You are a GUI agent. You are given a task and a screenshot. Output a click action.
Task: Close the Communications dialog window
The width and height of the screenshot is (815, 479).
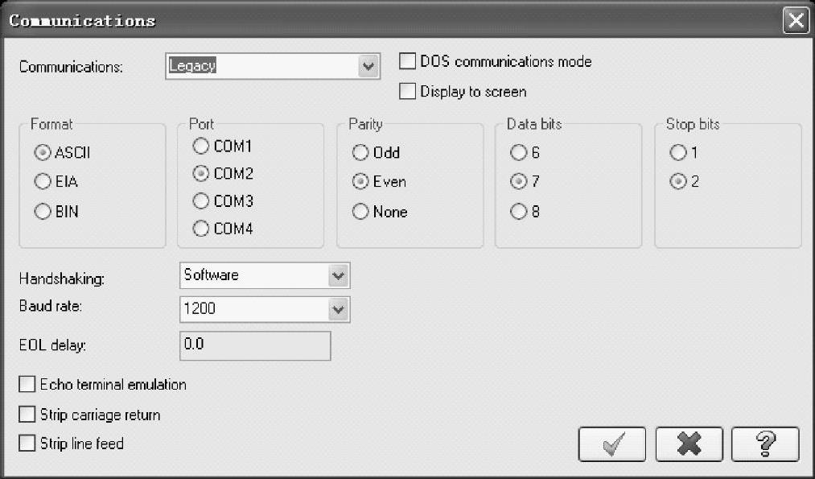pyautogui.click(x=796, y=20)
